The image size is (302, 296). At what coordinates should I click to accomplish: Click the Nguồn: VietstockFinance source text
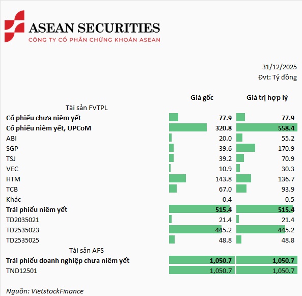(x=45, y=291)
